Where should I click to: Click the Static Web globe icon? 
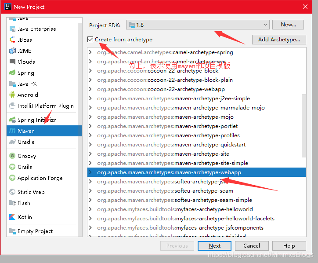click(12, 192)
